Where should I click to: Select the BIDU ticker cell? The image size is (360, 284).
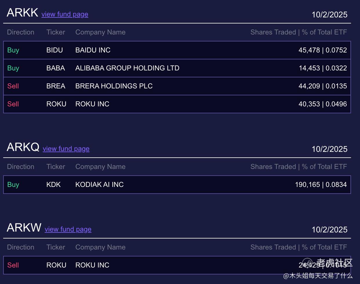54,50
